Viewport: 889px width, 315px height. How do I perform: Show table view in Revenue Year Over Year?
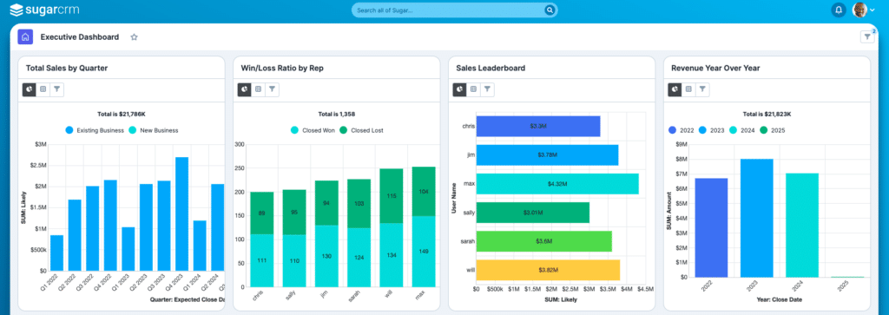(688, 89)
